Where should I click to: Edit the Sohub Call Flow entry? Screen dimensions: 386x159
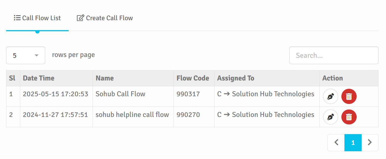330,97
